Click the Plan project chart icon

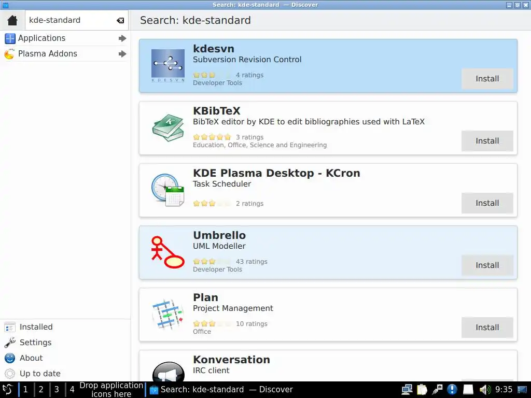click(168, 315)
